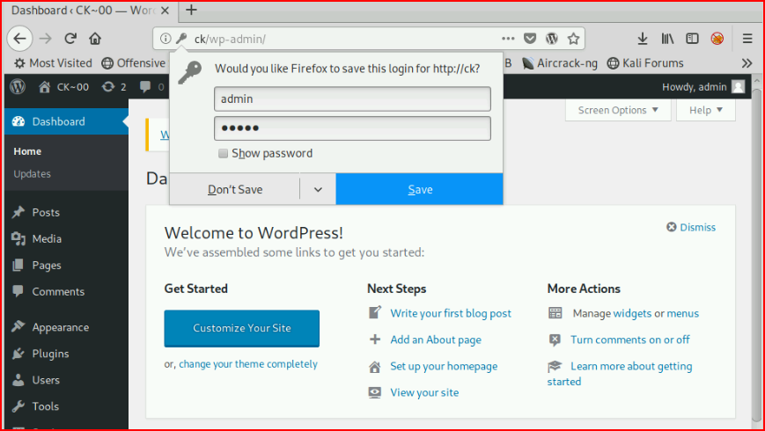Click Write your first blog post
Image resolution: width=765 pixels, height=431 pixels.
[x=451, y=313]
